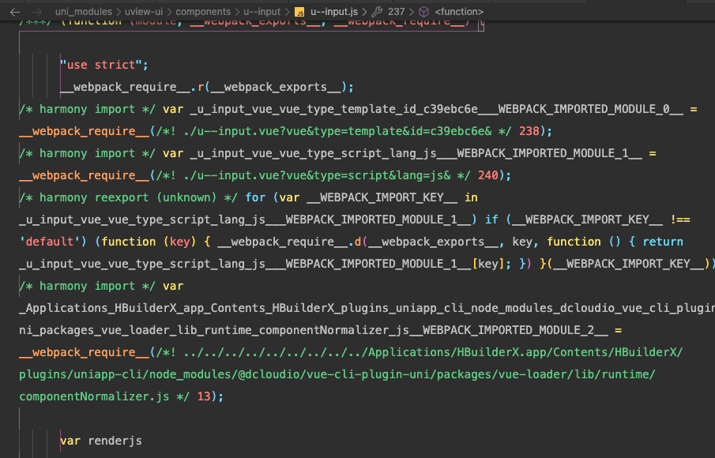Click the module number 240

[x=488, y=175]
